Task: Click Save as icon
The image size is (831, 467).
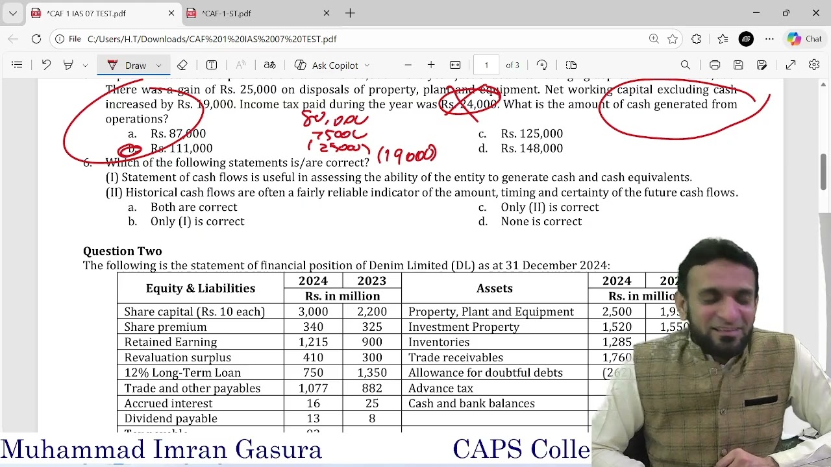Action: 762,65
